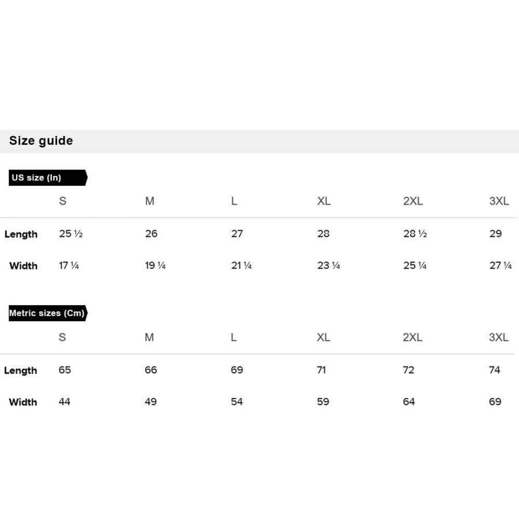Select the 74 cm length value for 3XL
Image resolution: width=519 pixels, height=519 pixels.
coord(495,370)
